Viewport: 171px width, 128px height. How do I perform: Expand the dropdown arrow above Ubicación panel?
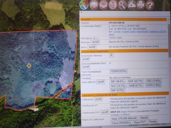point(81,12)
